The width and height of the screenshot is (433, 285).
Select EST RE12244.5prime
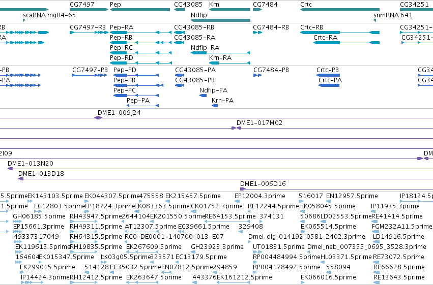point(273,206)
